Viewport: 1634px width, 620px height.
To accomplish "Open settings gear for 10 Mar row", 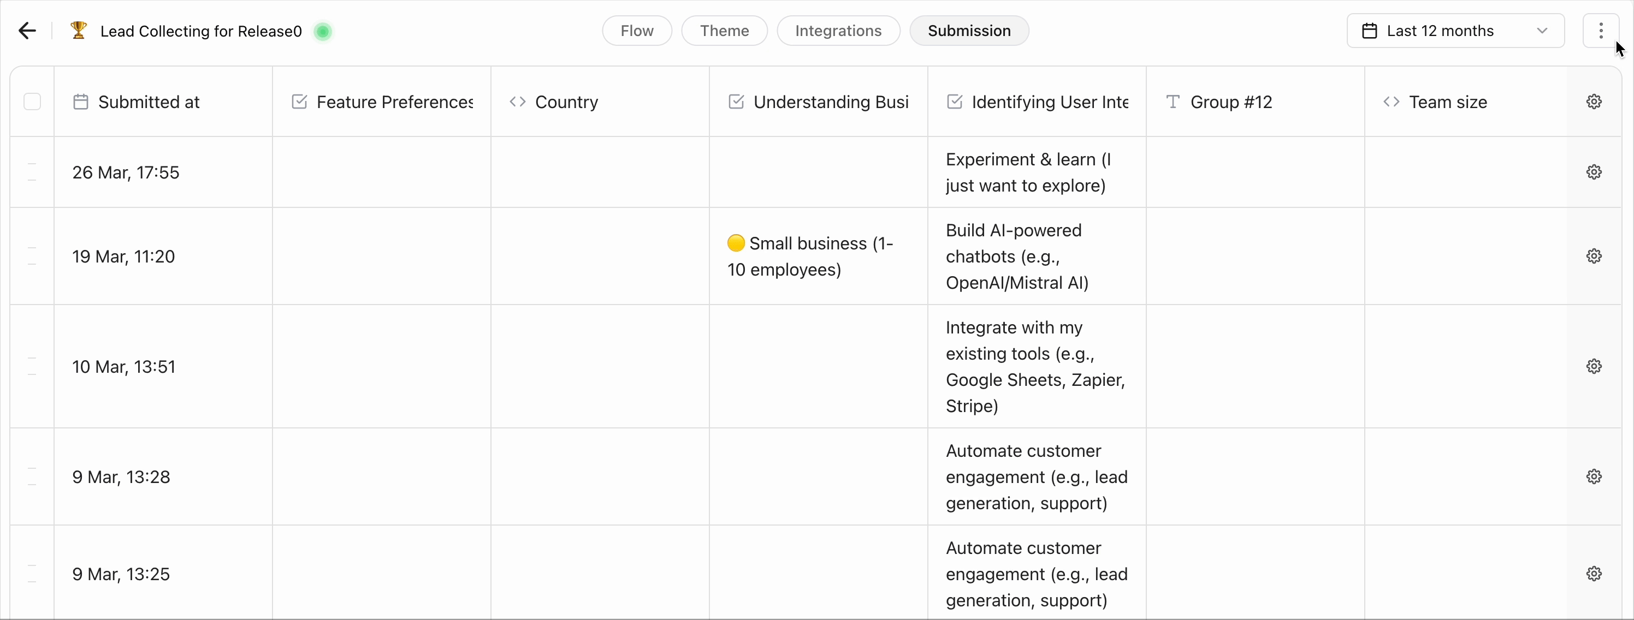I will pyautogui.click(x=1594, y=366).
